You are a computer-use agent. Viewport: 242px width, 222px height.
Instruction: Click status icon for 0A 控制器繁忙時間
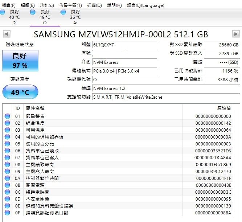click(x=7, y=178)
